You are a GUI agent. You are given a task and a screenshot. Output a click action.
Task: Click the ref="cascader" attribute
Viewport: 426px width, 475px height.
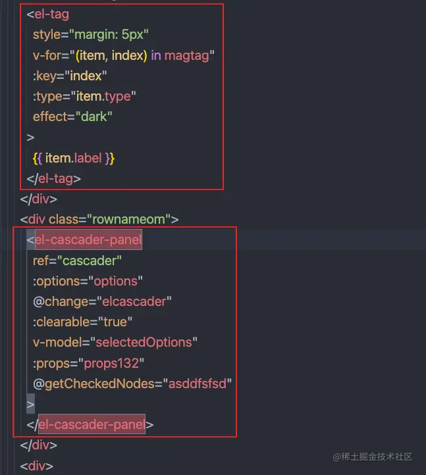[x=77, y=261]
